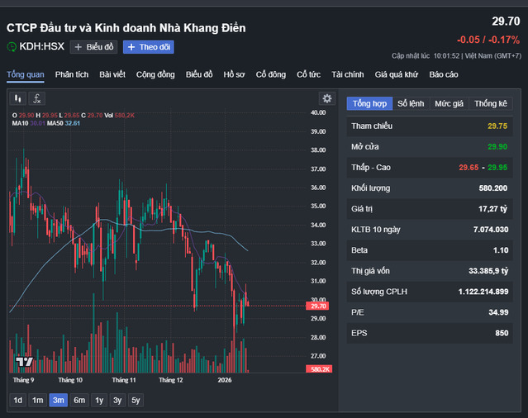528x418 pixels.
Task: Open the Giá quá khứ tab
Action: tap(397, 74)
